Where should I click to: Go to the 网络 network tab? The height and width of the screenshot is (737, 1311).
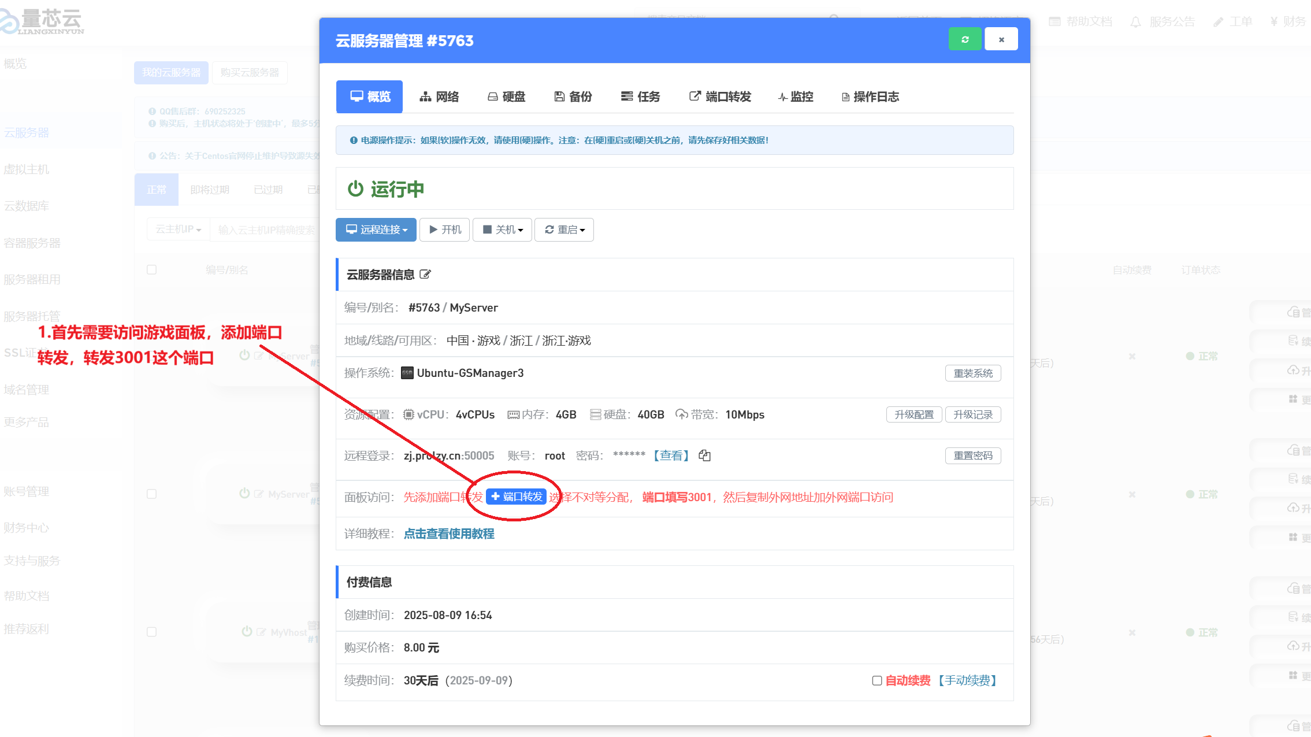439,97
